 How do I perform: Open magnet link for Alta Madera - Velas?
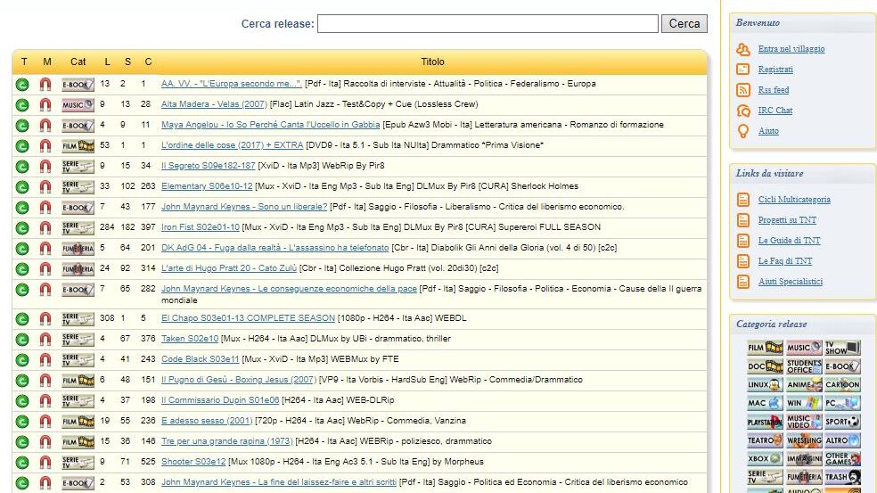[x=45, y=104]
